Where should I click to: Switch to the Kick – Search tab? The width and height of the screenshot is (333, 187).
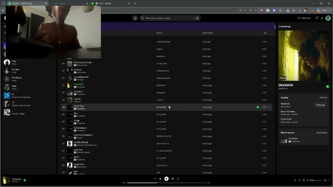(x=69, y=3)
